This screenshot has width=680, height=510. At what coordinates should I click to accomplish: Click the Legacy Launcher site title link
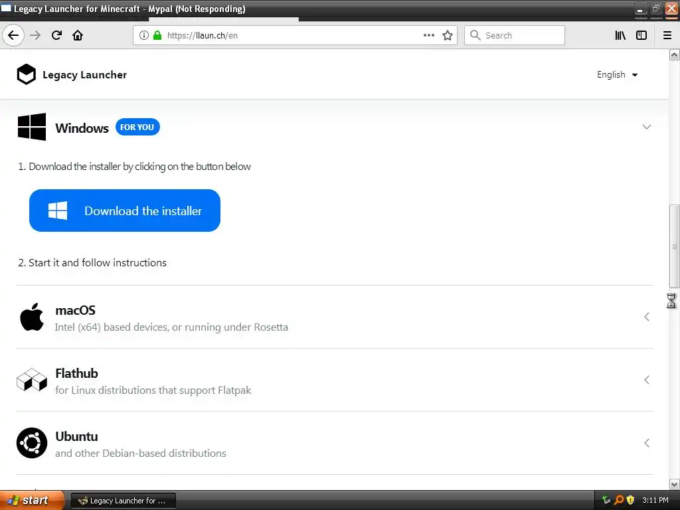click(84, 74)
